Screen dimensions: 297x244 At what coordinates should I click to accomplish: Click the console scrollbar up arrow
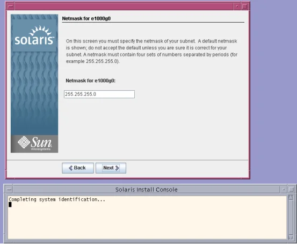(x=291, y=197)
